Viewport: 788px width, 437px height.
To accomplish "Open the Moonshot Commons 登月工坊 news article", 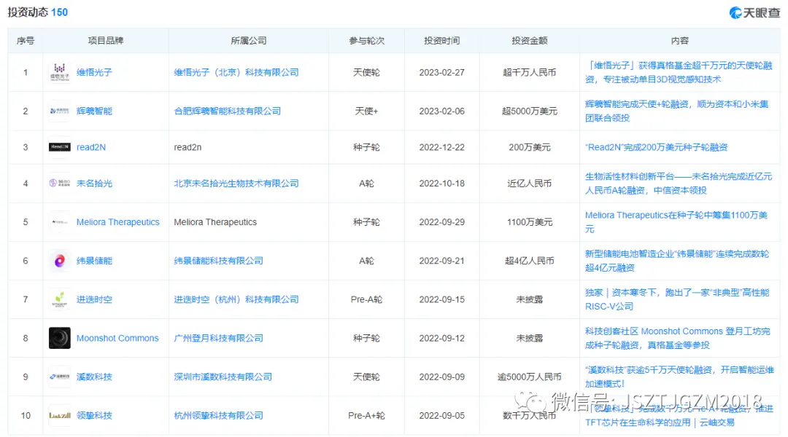I will click(677, 338).
